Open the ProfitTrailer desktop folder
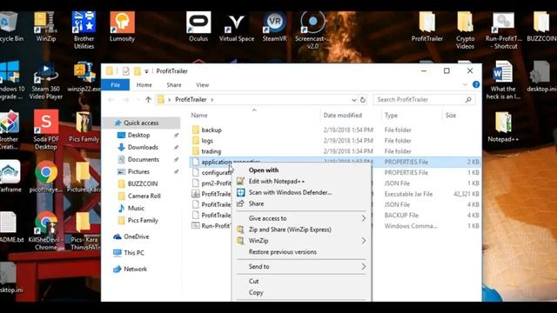Screen dimensions: 557x313 [x=427, y=27]
